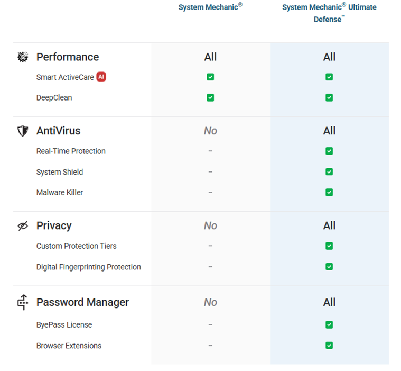Expand the Performance section heading
Image resolution: width=401 pixels, height=371 pixels.
67,57
